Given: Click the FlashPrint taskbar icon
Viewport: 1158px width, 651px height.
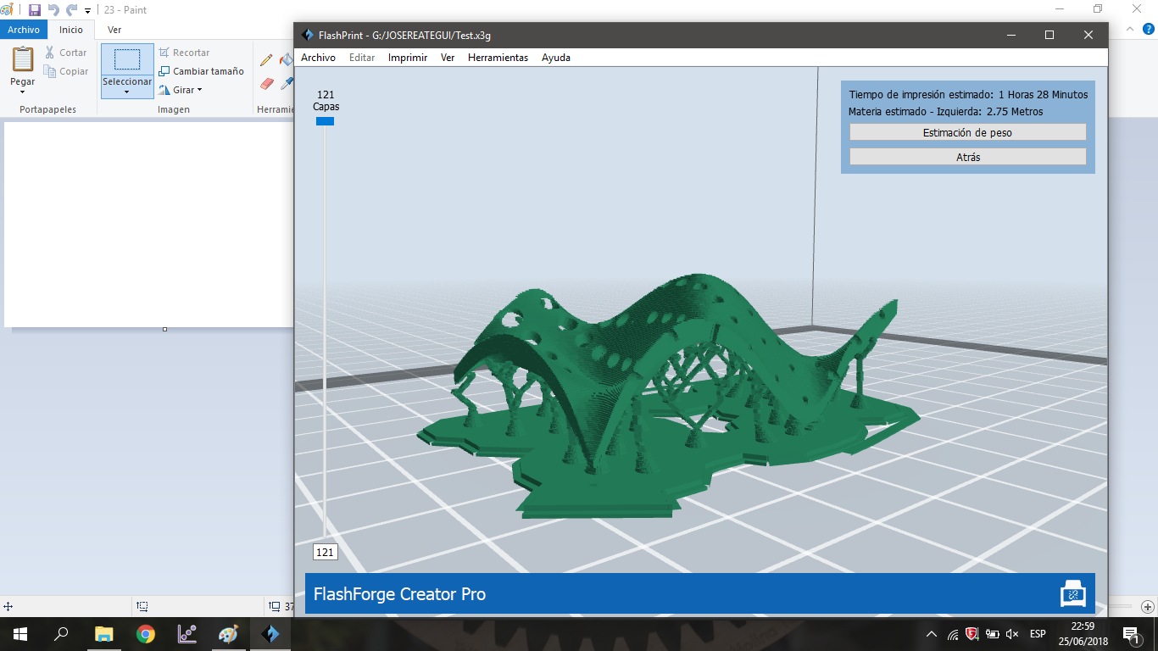Looking at the screenshot, I should [x=270, y=633].
